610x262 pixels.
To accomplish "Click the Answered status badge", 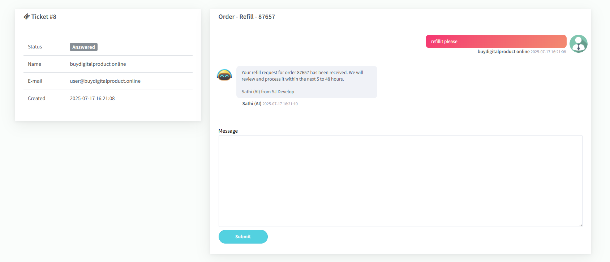I will pyautogui.click(x=83, y=47).
